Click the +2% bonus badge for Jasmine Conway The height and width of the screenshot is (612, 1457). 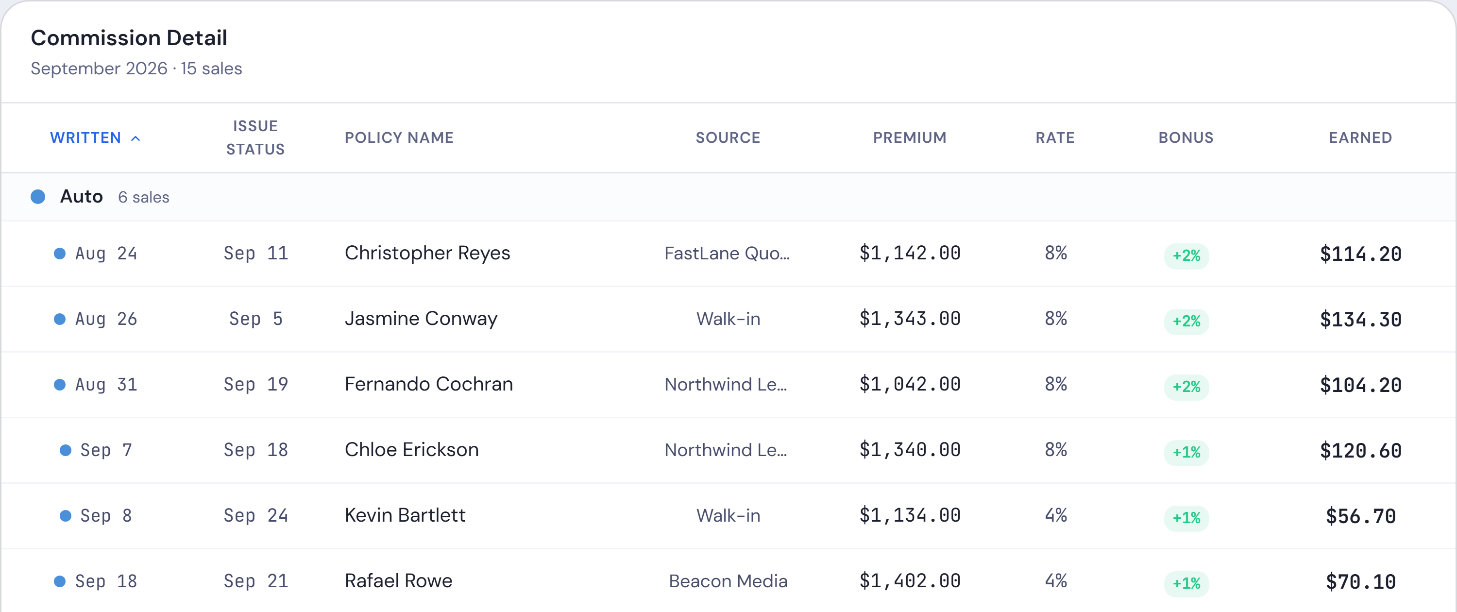click(1186, 321)
